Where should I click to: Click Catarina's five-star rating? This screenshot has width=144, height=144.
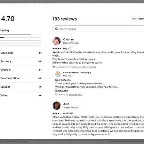(x=57, y=49)
